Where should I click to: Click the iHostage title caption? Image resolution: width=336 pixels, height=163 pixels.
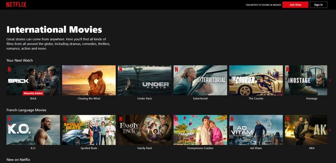[x=312, y=99]
